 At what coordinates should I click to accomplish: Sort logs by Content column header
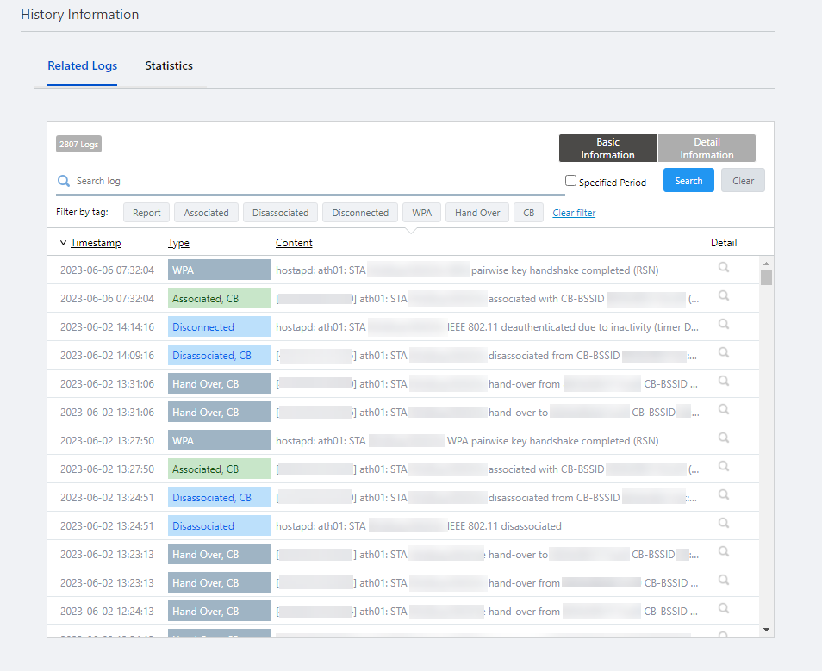tap(294, 243)
